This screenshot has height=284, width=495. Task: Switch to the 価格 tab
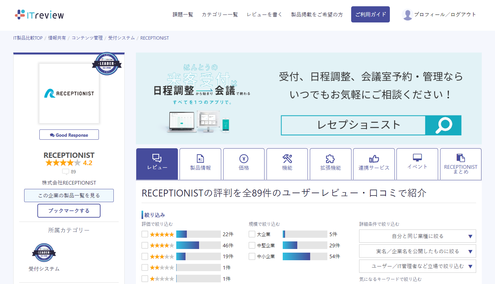[244, 164]
